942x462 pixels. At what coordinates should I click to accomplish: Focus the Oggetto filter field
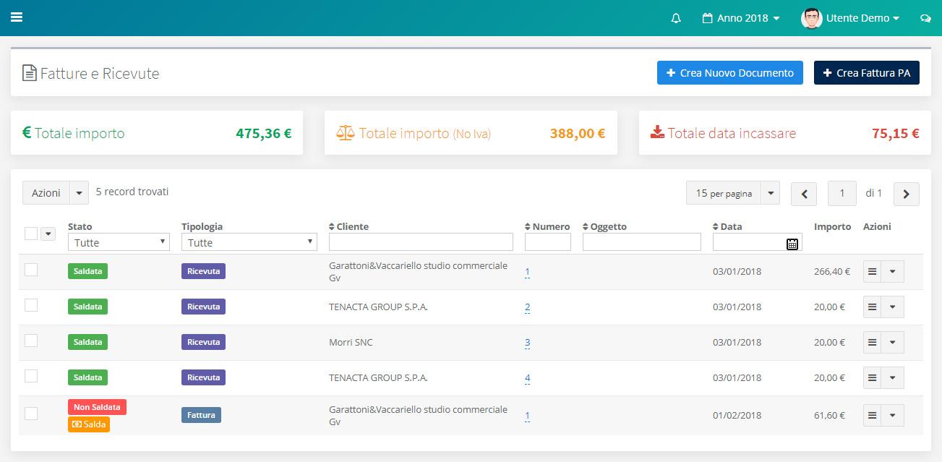(642, 242)
